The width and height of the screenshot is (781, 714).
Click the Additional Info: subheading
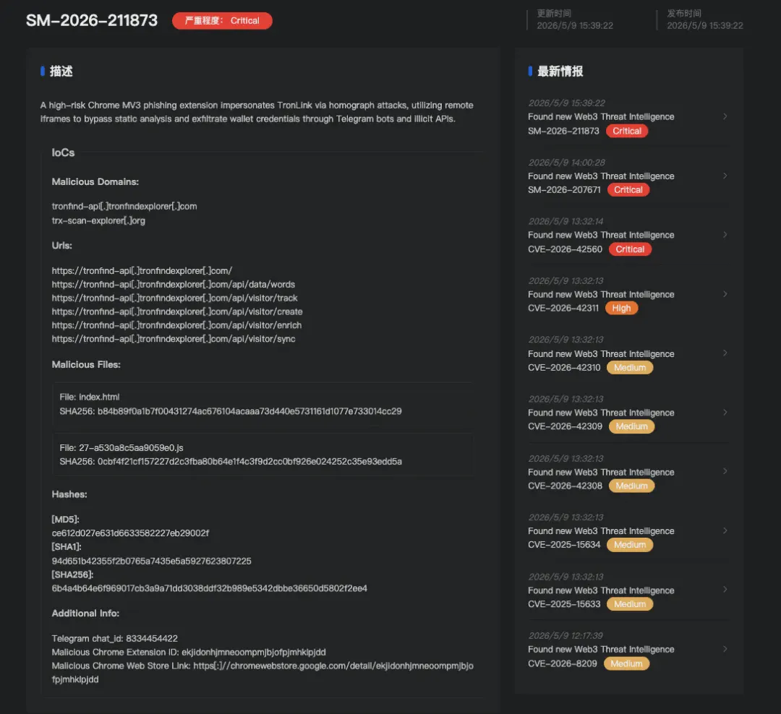click(85, 614)
